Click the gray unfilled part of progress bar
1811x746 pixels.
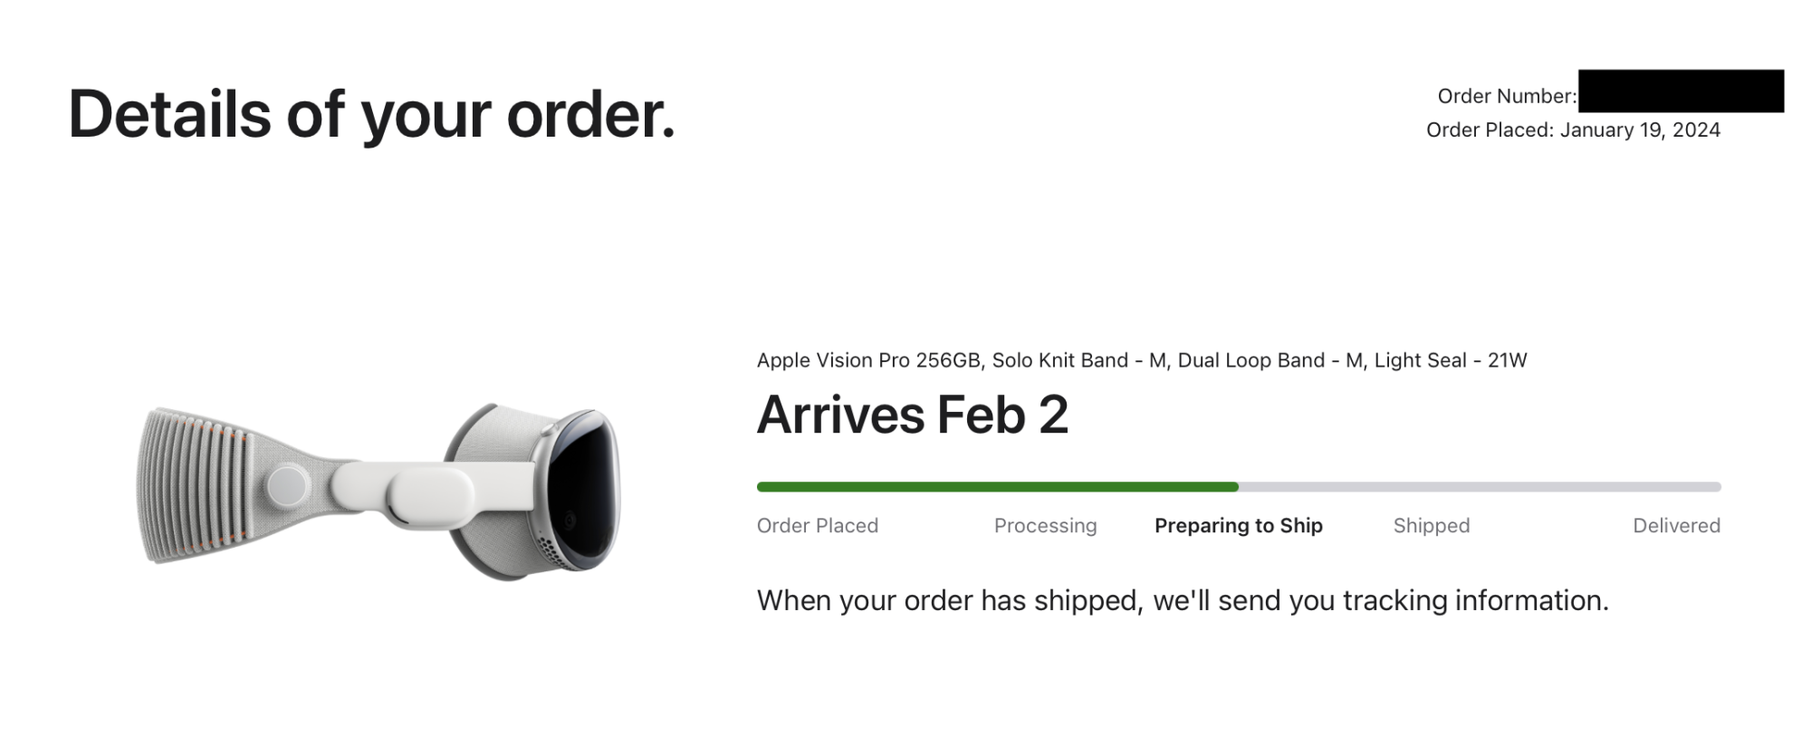(1480, 487)
